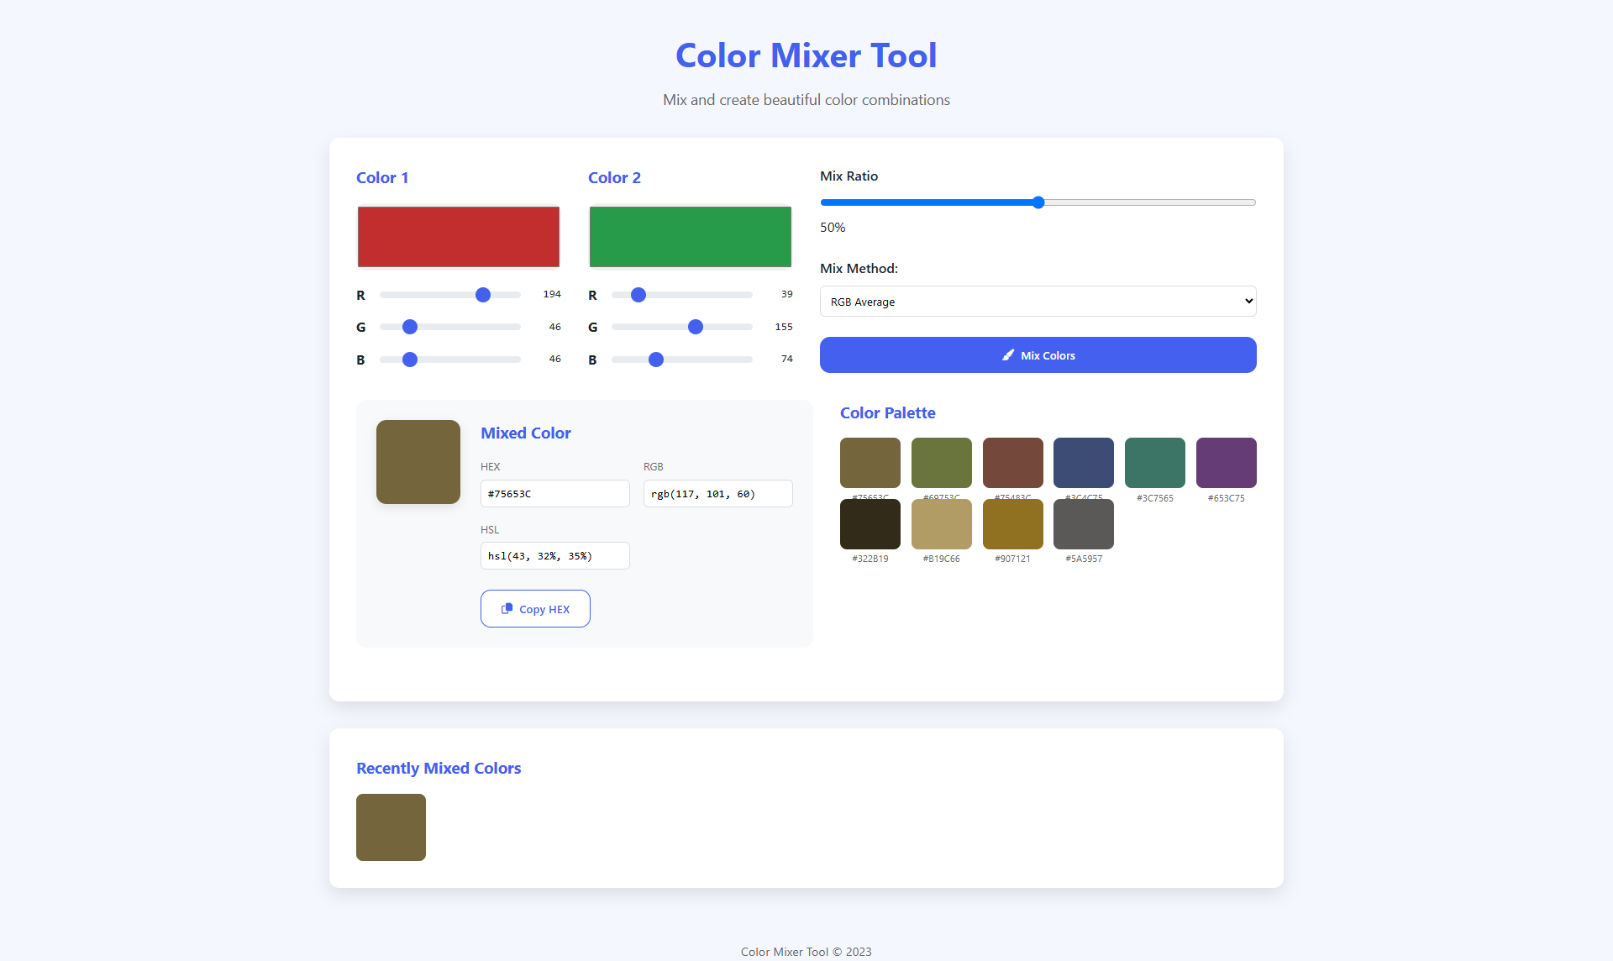The width and height of the screenshot is (1613, 961).
Task: Click the HEX value input field
Action: tap(554, 494)
